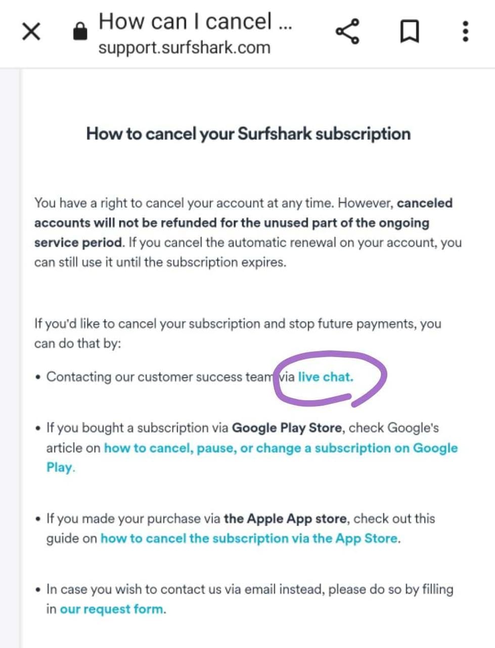Tap the 'Play.' continuation of the Google link

61,467
